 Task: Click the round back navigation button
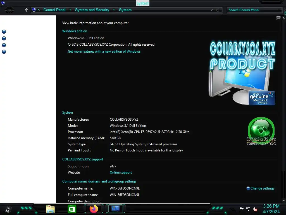9,10
